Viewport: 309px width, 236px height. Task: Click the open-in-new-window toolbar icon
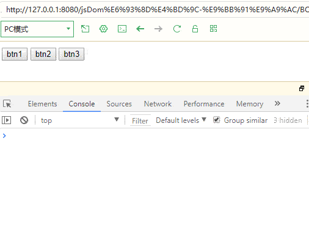coord(85,29)
